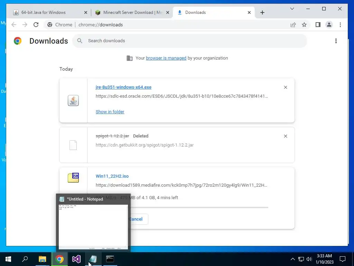Open the Untitled Notepad preview thumbnail
This screenshot has height=266, width=354.
click(93, 227)
